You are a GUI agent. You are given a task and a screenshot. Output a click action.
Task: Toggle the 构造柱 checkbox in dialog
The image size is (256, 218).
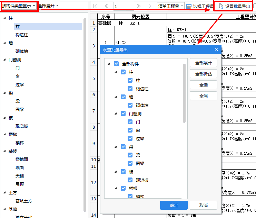click(130, 89)
